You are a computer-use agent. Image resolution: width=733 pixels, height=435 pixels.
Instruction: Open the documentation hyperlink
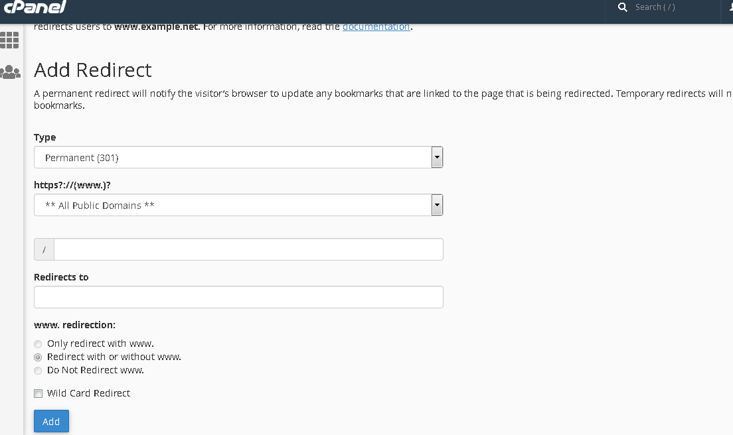click(376, 27)
